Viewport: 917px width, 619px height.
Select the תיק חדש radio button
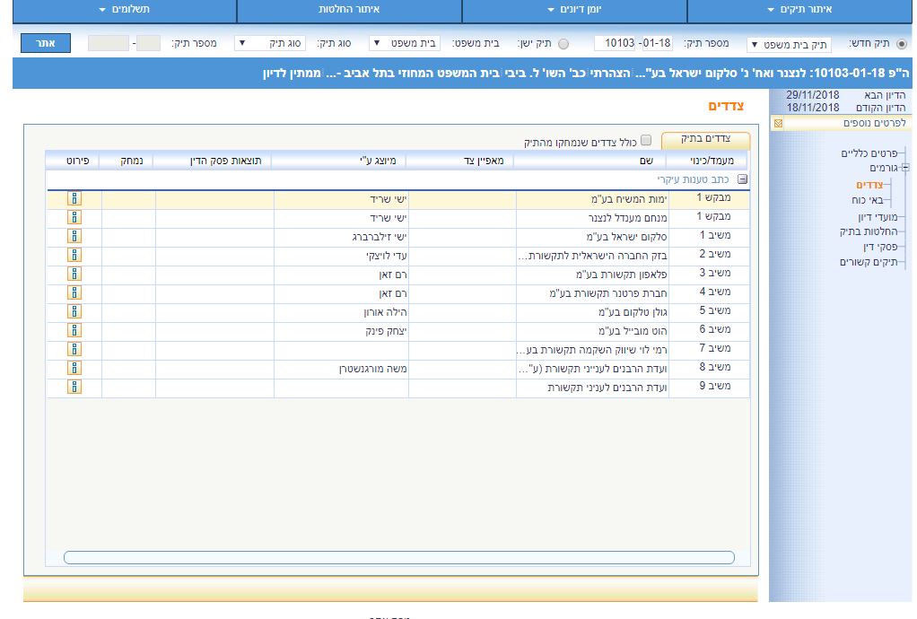point(901,44)
